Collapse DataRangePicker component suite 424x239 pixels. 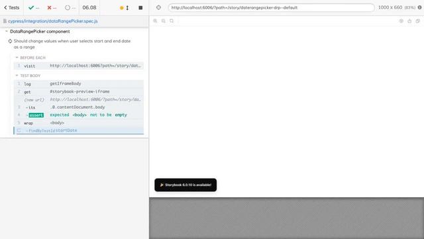tap(40, 31)
